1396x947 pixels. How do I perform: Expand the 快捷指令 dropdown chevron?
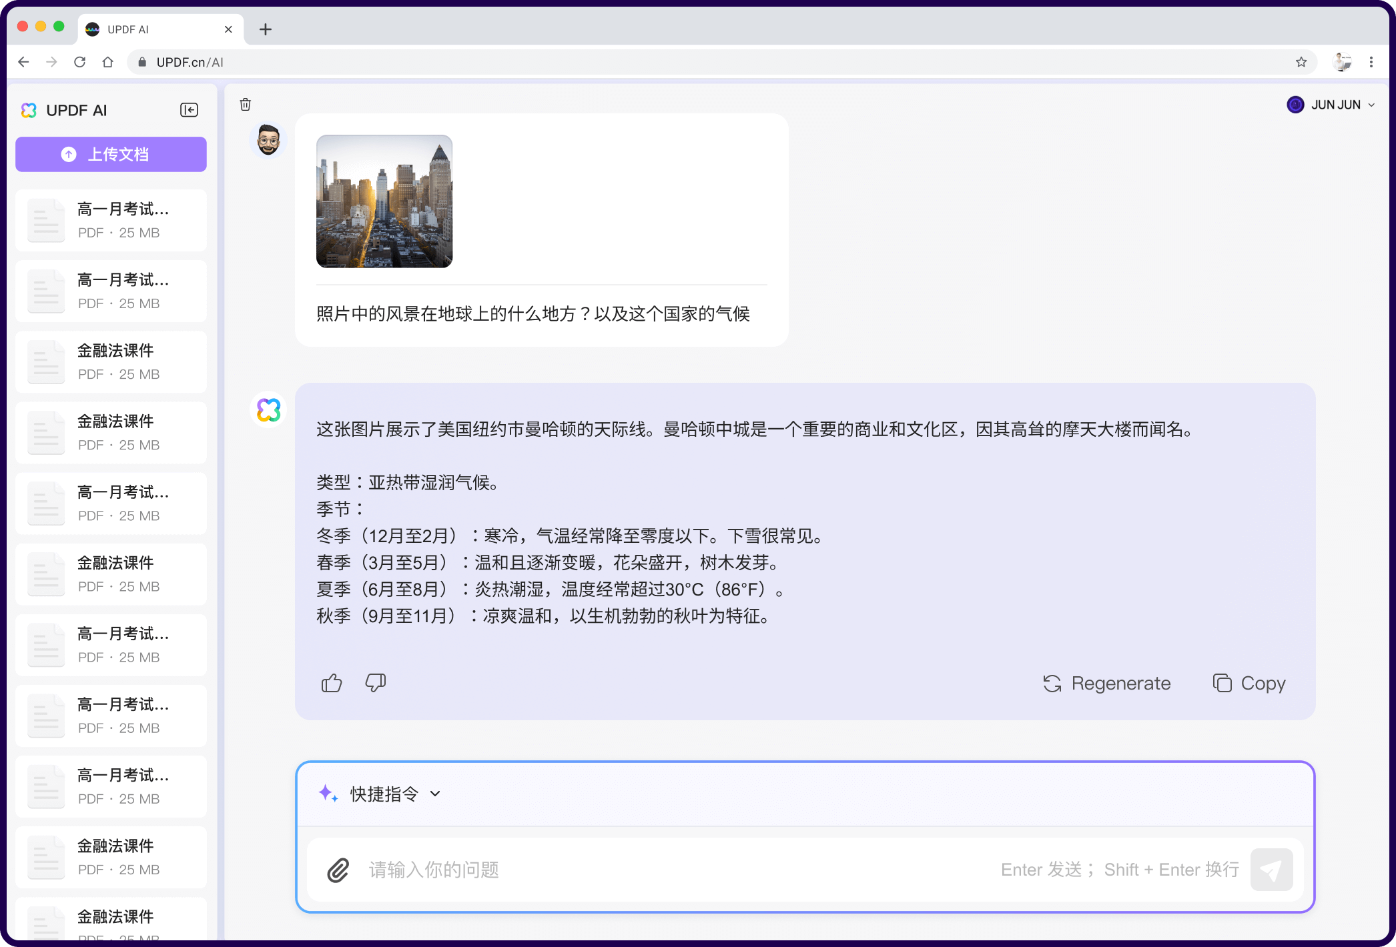[435, 794]
